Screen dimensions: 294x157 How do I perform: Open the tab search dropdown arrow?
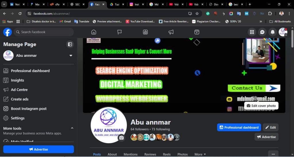click(x=4, y=4)
